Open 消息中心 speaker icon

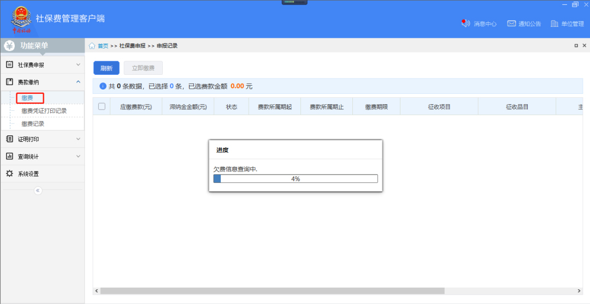[465, 23]
